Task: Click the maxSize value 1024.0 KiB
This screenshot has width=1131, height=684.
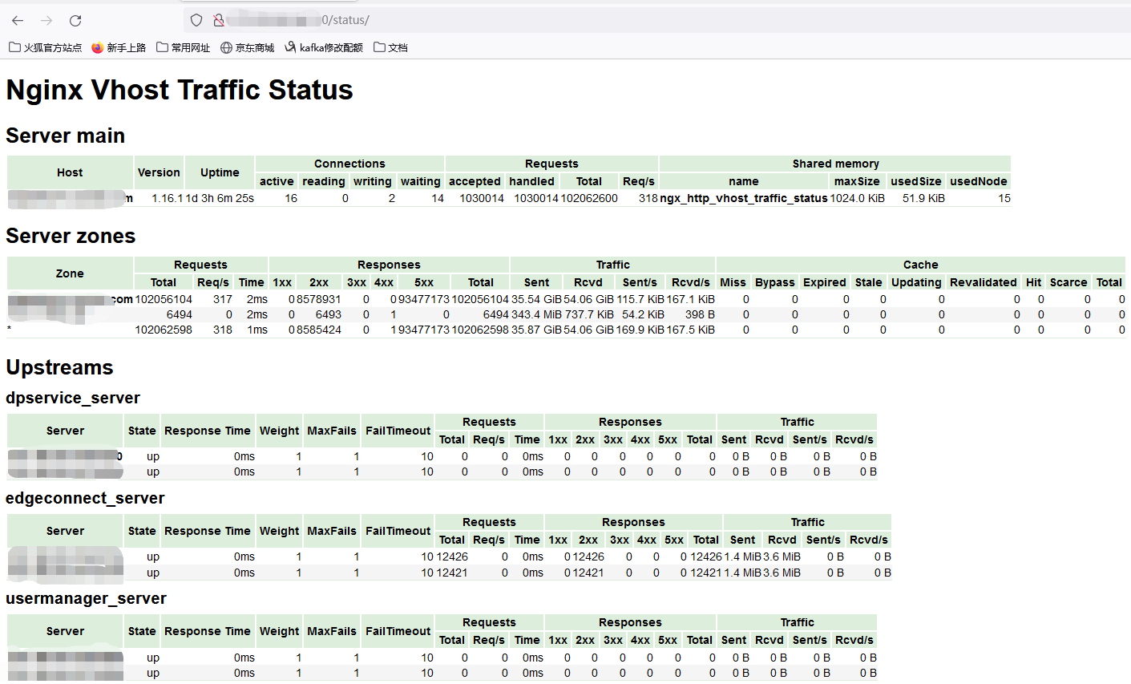Action: [858, 198]
